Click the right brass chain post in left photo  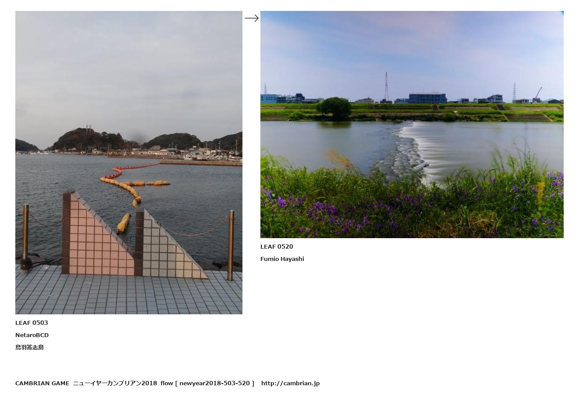tap(231, 245)
